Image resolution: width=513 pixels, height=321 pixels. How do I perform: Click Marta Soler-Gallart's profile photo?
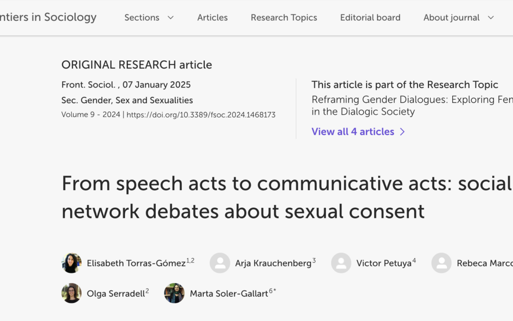(x=174, y=293)
